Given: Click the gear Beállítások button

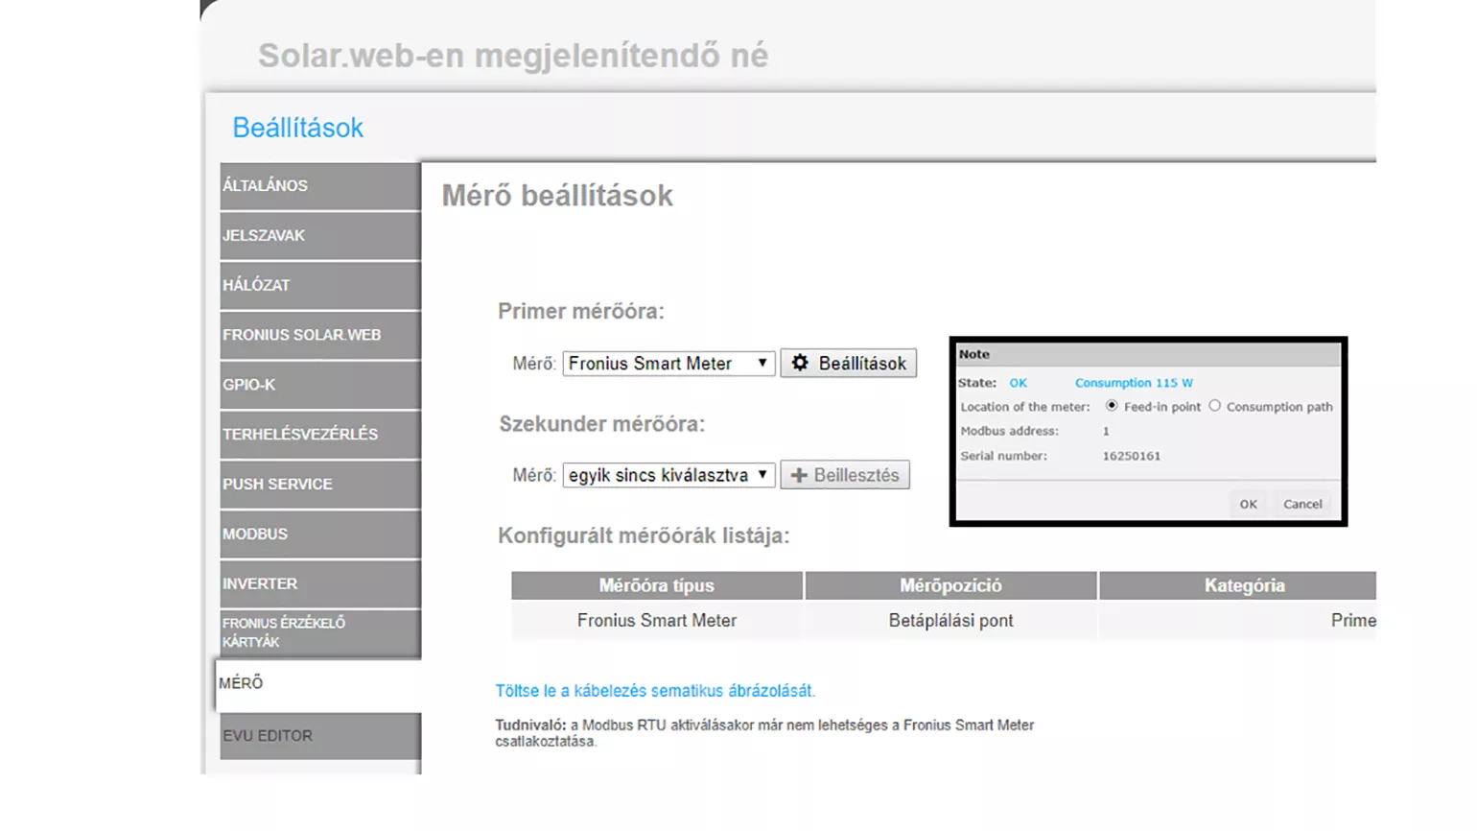Looking at the screenshot, I should coord(848,364).
